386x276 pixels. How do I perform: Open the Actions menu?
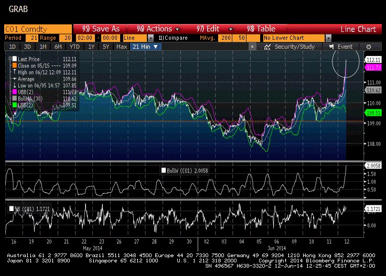pyautogui.click(x=158, y=29)
